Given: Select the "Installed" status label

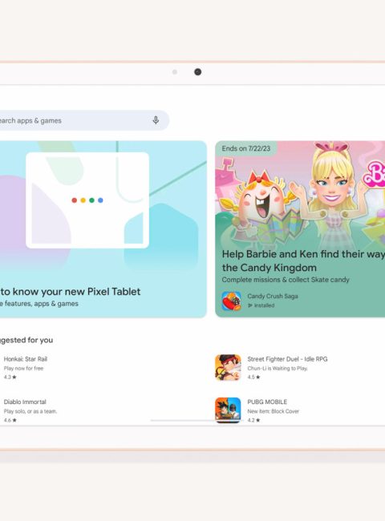Looking at the screenshot, I should (x=261, y=305).
